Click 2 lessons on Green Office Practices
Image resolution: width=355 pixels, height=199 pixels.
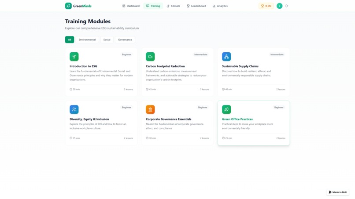281,138
